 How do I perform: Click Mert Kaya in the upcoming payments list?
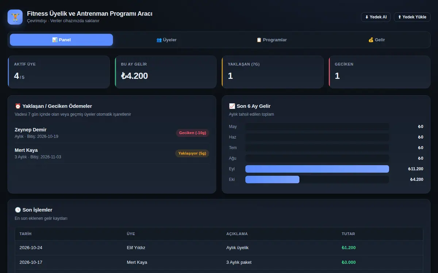coord(26,150)
